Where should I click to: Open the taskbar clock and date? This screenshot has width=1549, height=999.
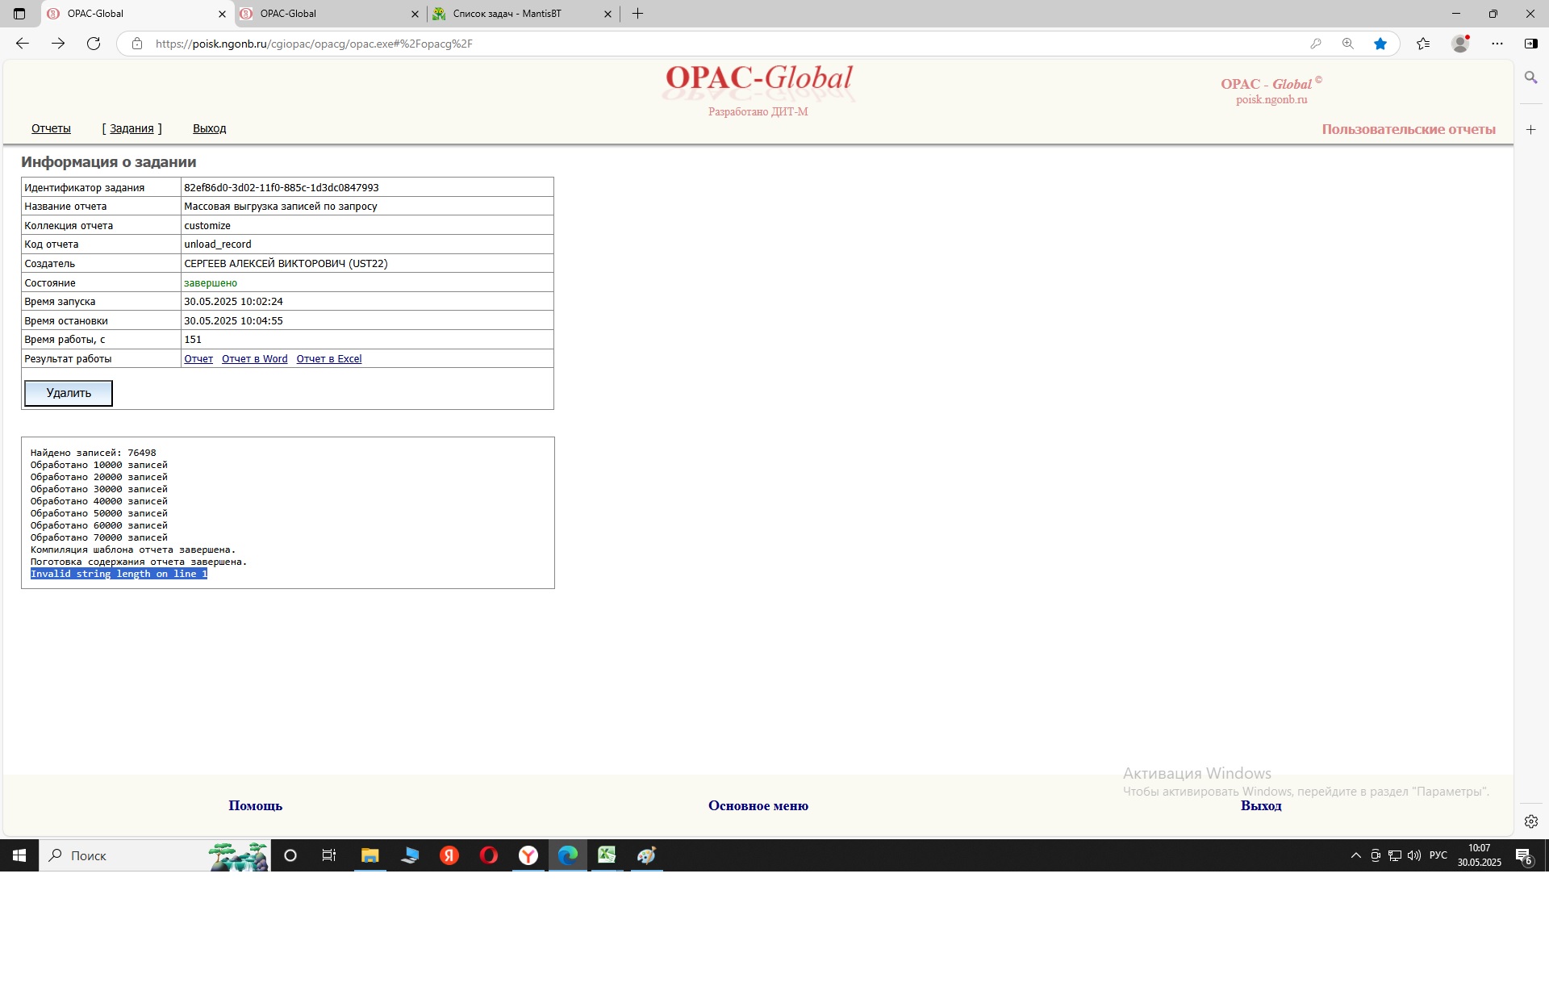tap(1480, 855)
